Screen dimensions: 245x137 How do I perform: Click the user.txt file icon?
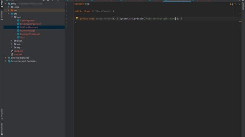pos(12,54)
